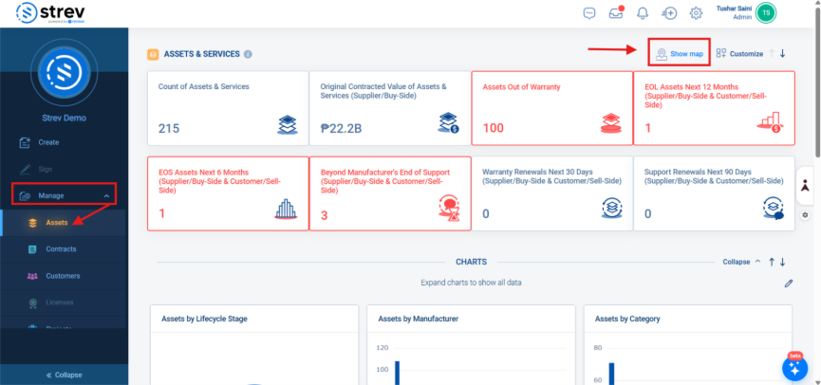Click the Customize button
The image size is (821, 385).
tap(739, 54)
